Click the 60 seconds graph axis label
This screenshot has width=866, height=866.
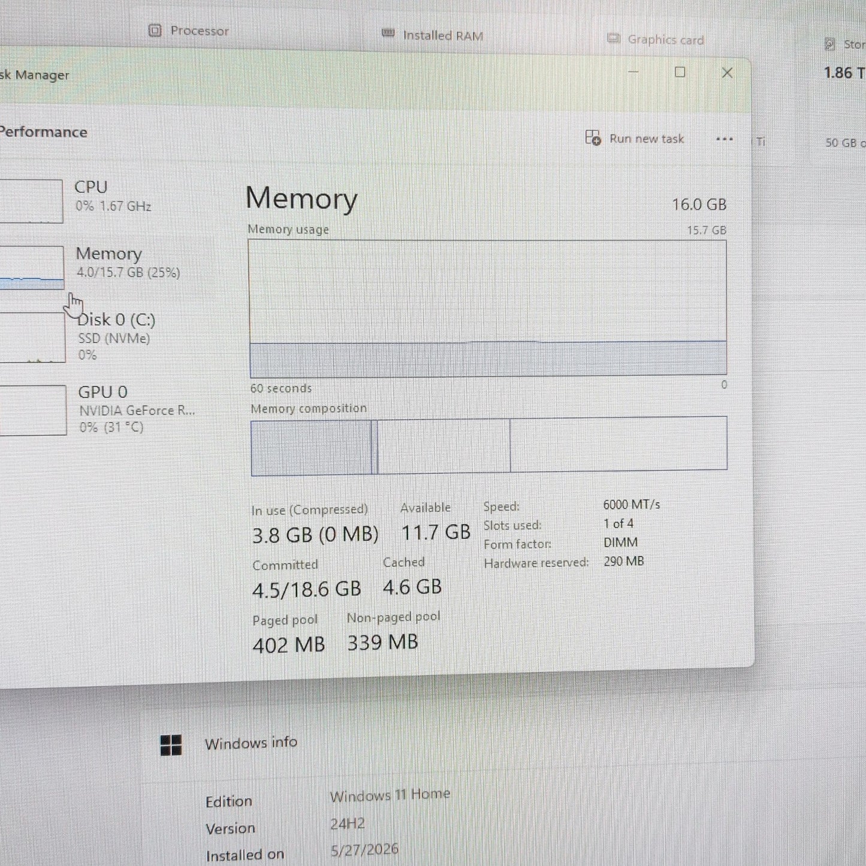[281, 388]
